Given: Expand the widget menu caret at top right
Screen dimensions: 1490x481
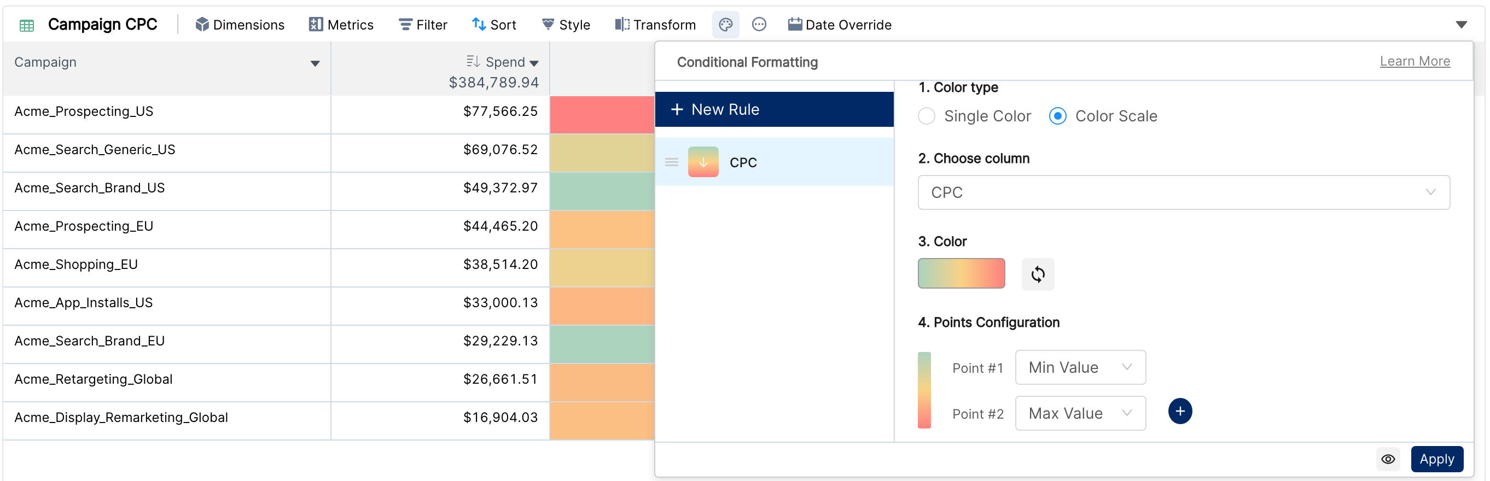Looking at the screenshot, I should point(1461,25).
